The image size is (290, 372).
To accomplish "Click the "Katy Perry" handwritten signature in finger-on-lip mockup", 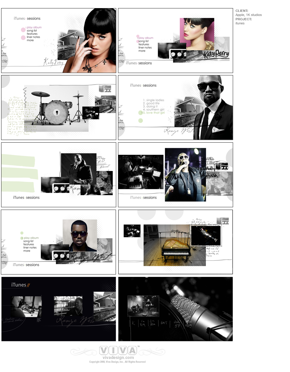I will click(53, 62).
